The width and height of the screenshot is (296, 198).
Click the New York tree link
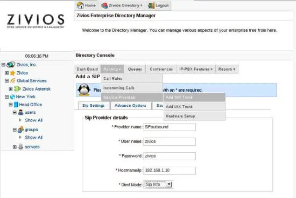(x=25, y=97)
